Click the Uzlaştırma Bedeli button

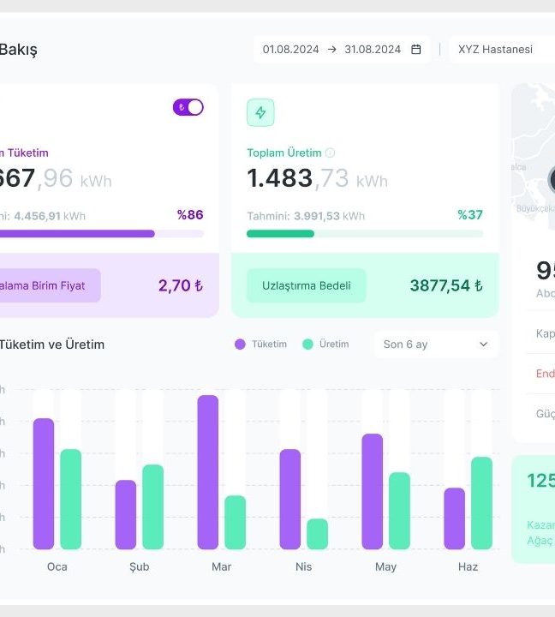tap(307, 285)
